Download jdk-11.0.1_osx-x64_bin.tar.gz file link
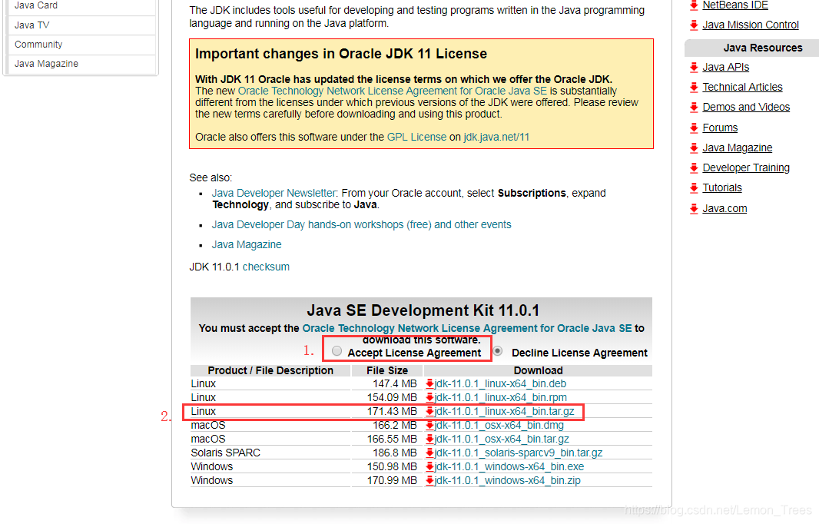 pos(502,439)
